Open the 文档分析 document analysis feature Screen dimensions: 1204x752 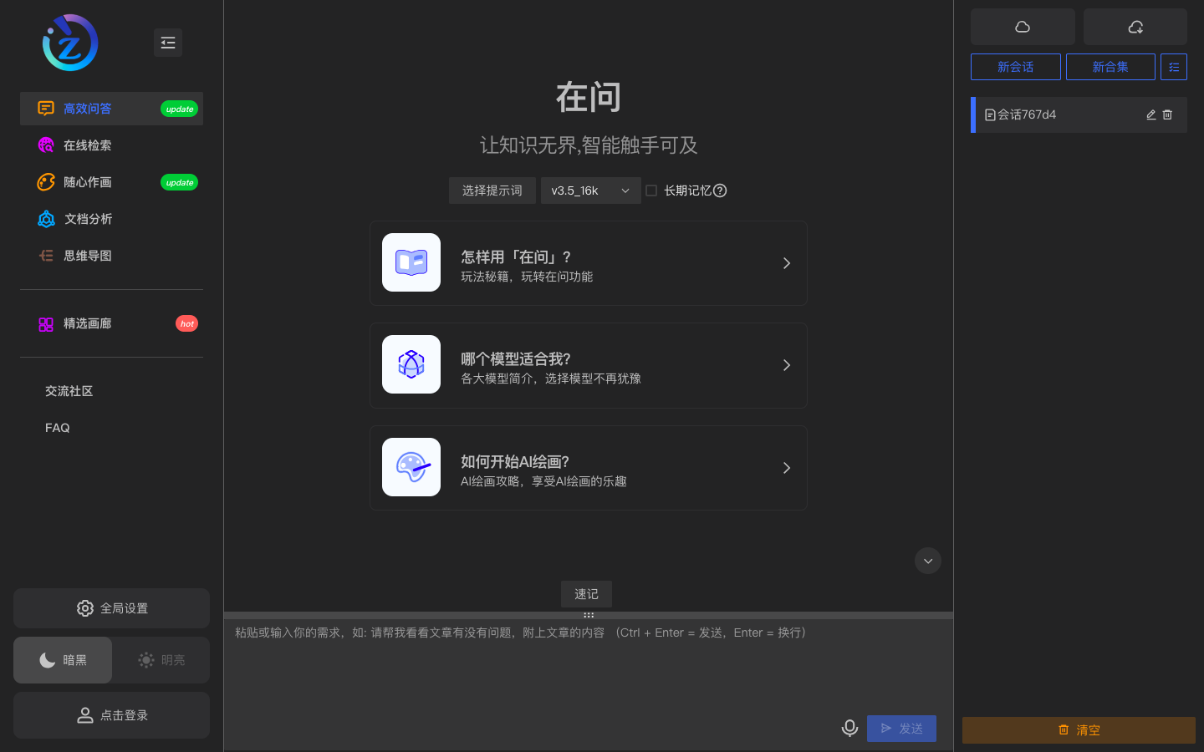[87, 218]
